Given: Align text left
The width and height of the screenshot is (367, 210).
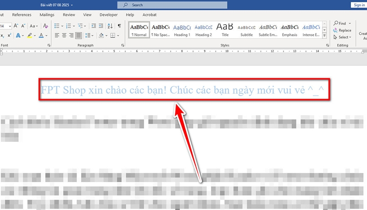Looking at the screenshot, I should (57, 35).
